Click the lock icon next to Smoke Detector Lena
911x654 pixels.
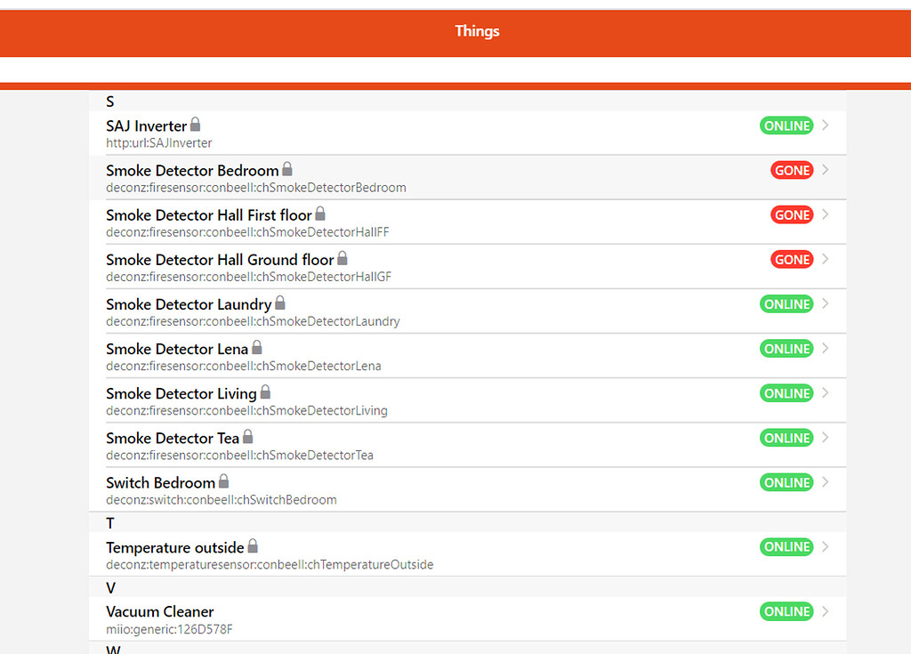point(257,347)
